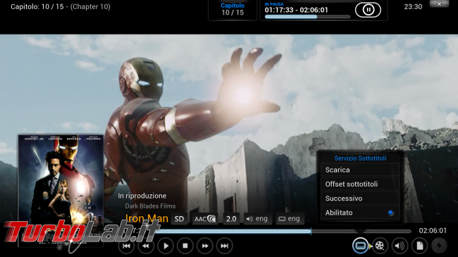Click total duration 02:06:01 at bottom
Screen dimensions: 458x257
click(x=433, y=231)
